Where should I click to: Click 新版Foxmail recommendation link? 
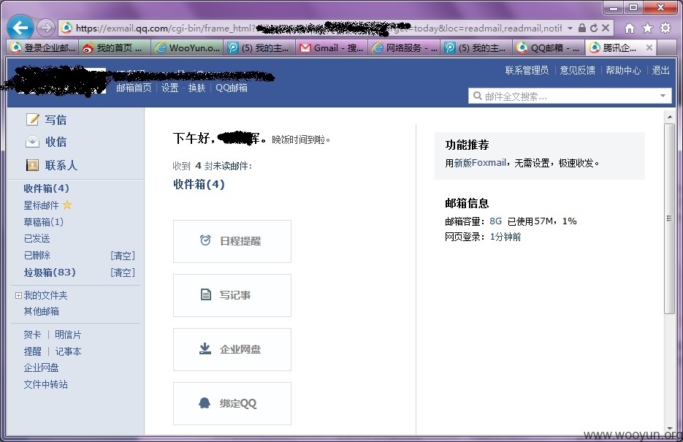click(480, 163)
